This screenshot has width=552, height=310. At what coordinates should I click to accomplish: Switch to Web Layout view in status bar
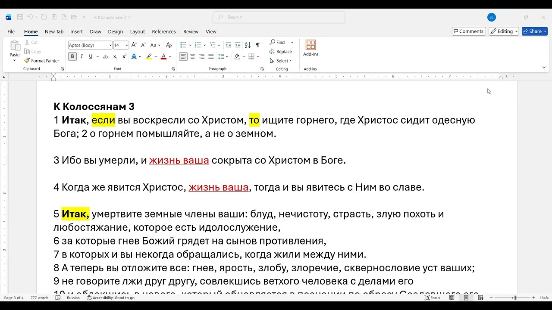(x=480, y=298)
